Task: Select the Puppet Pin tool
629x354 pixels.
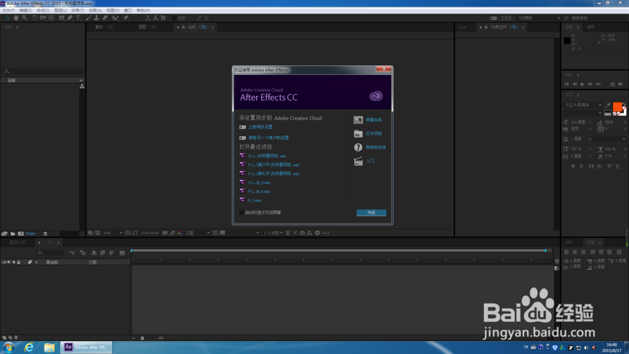Action: (126, 18)
